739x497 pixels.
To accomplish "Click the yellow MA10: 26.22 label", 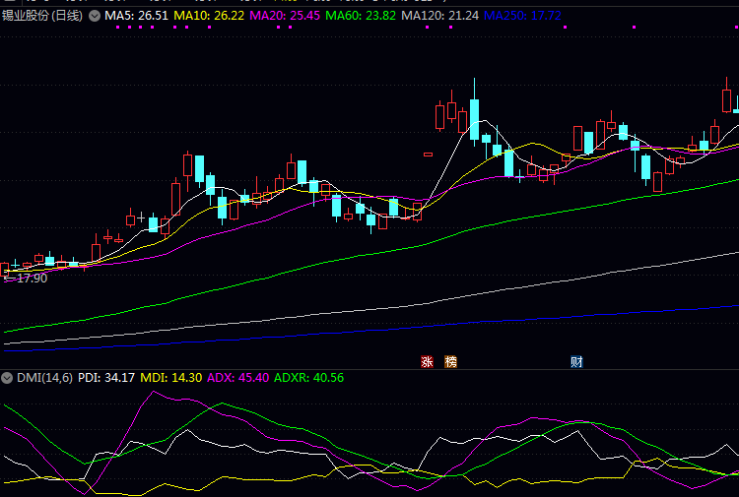I will [209, 16].
